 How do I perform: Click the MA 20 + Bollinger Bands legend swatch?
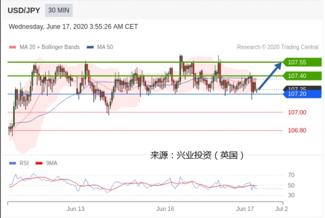pos(13,47)
